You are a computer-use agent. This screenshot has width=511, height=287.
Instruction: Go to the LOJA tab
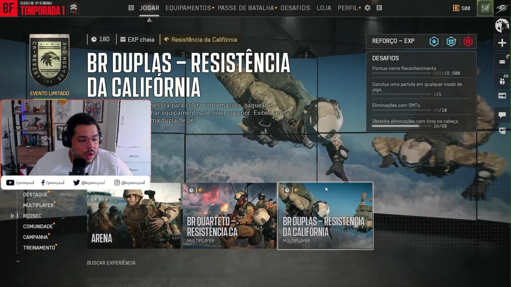(324, 8)
